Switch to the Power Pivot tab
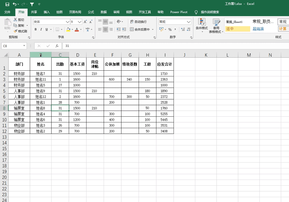 click(179, 12)
